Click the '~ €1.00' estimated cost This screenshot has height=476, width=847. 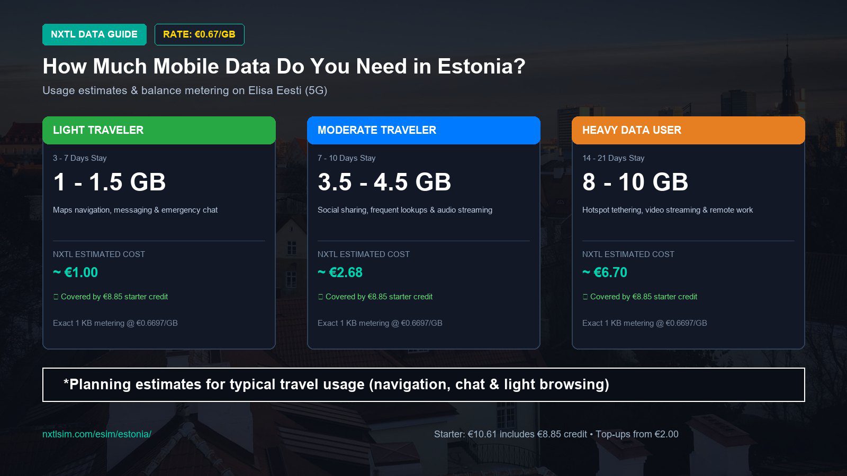(x=75, y=272)
